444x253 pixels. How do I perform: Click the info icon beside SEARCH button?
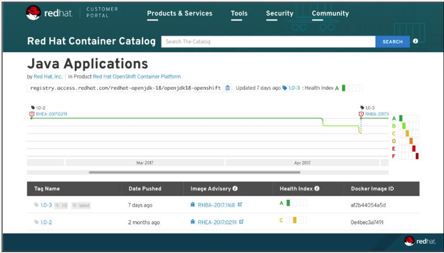click(416, 41)
